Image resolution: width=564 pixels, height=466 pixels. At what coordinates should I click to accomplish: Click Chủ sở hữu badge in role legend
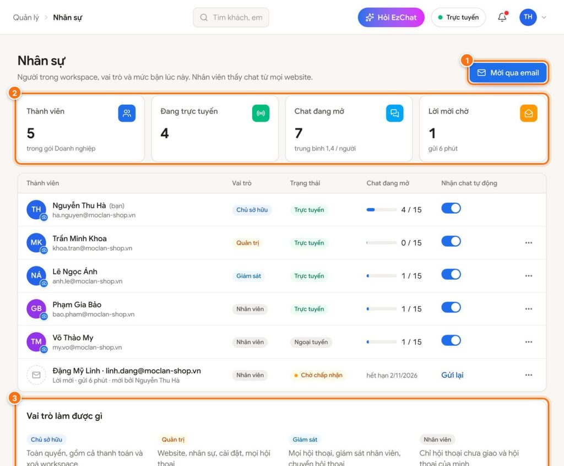pyautogui.click(x=46, y=440)
